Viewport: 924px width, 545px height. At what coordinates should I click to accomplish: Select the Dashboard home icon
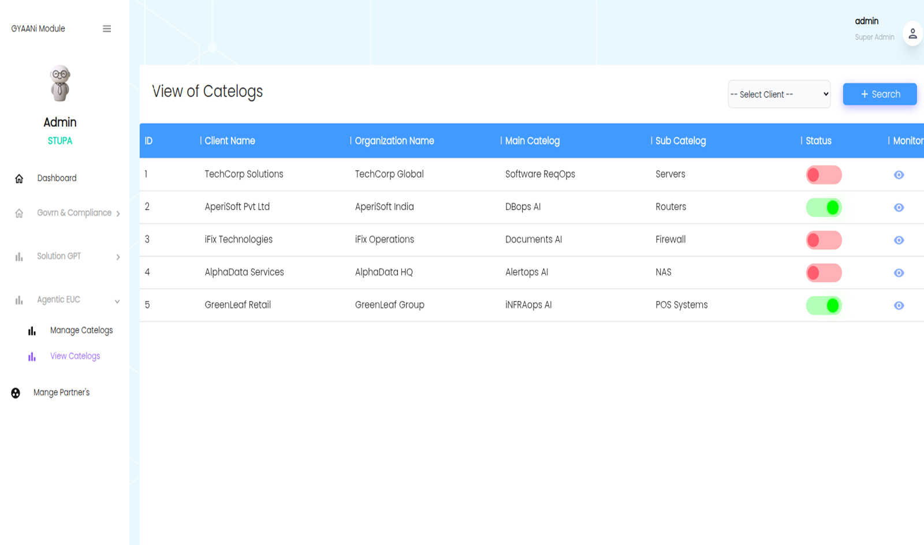[18, 178]
